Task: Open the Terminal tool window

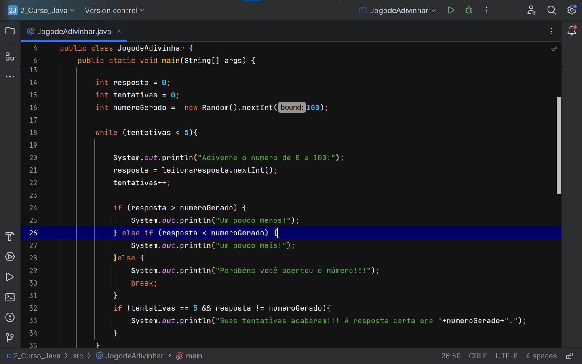Action: point(10,297)
